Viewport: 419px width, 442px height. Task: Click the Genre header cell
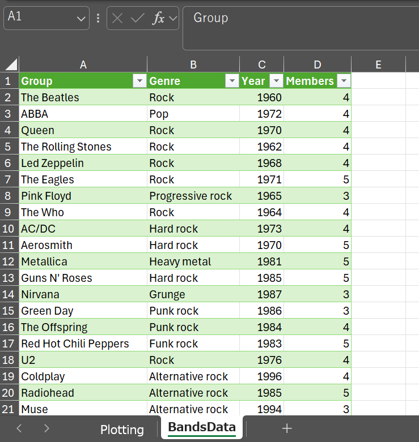pyautogui.click(x=193, y=81)
